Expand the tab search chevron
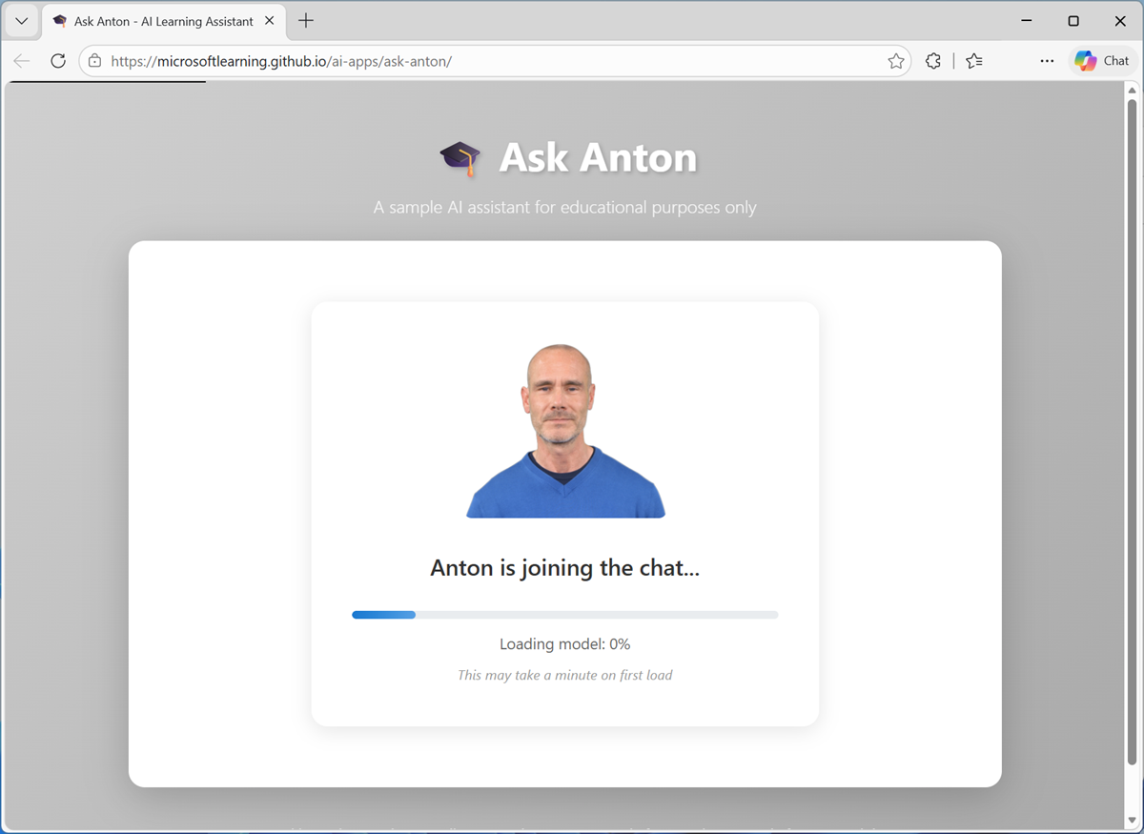1144x834 pixels. click(21, 20)
